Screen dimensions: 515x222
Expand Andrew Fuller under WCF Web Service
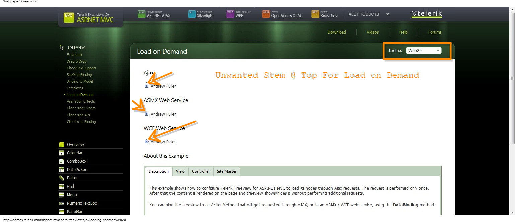click(x=146, y=142)
